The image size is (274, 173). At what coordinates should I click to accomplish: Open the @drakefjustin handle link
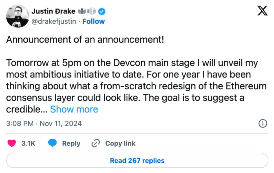[54, 21]
